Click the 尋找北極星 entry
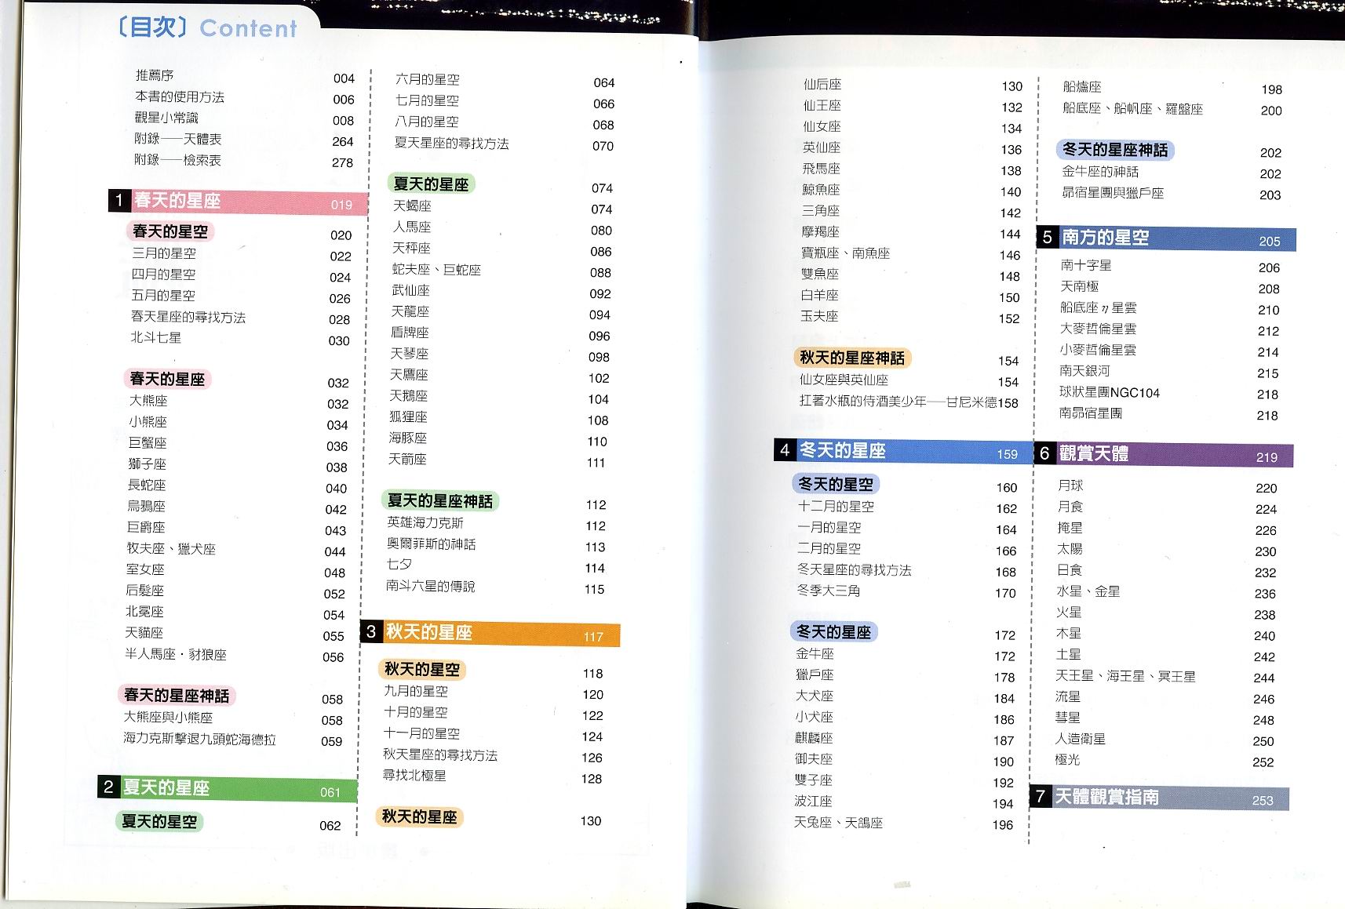This screenshot has height=909, width=1345. (414, 776)
